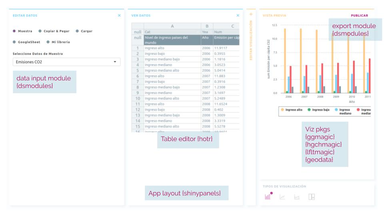The height and width of the screenshot is (216, 384).
Task: Select the bar chart visualization type
Action: point(268,196)
